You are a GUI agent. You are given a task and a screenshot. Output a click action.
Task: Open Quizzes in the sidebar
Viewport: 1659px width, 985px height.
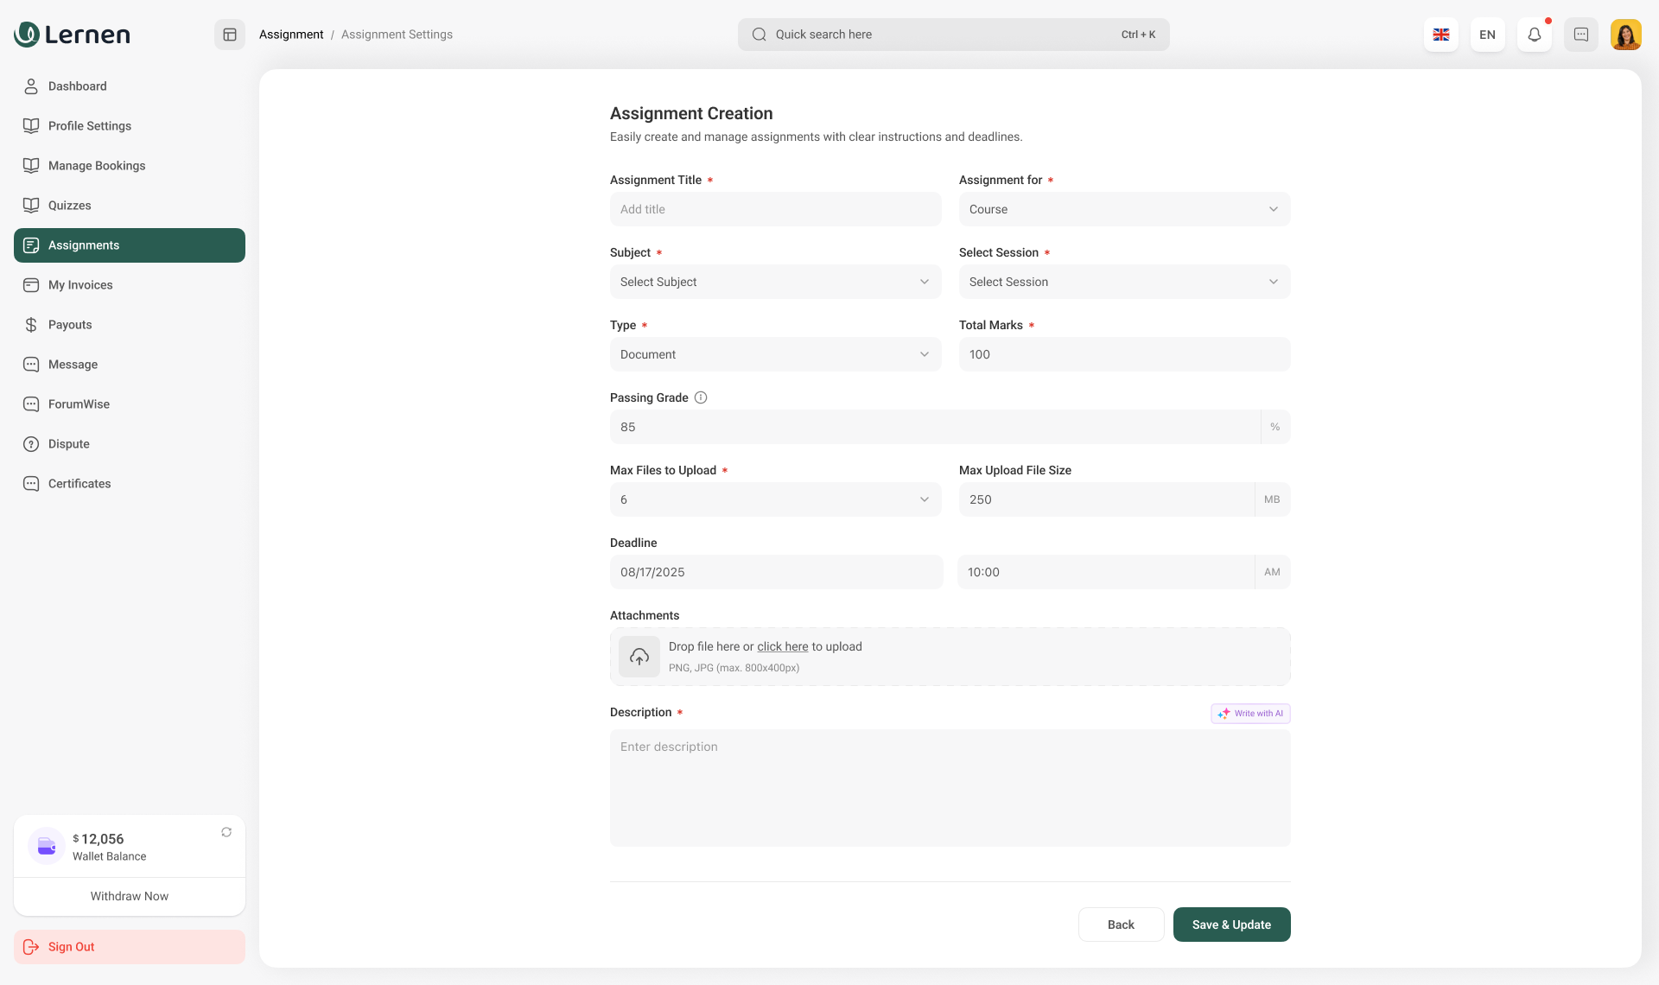70,206
